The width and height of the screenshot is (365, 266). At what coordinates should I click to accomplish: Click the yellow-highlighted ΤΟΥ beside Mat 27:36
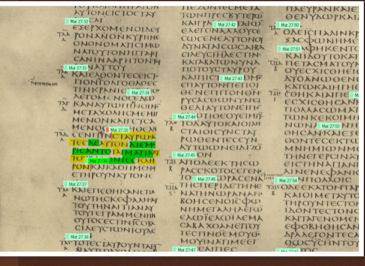tap(77, 159)
